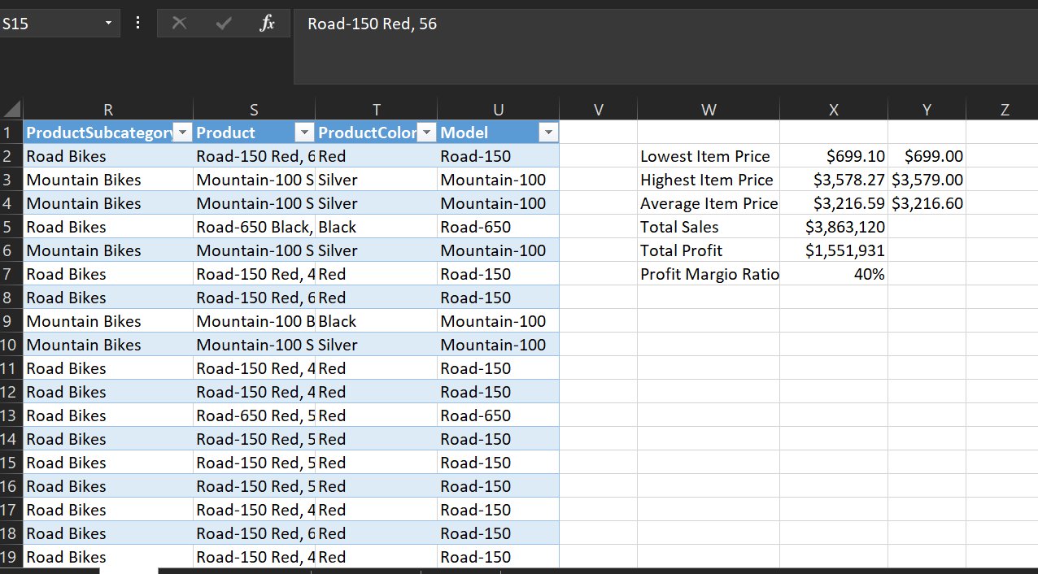Viewport: 1038px width, 574px height.
Task: Select row 9 header
Action: coord(11,321)
